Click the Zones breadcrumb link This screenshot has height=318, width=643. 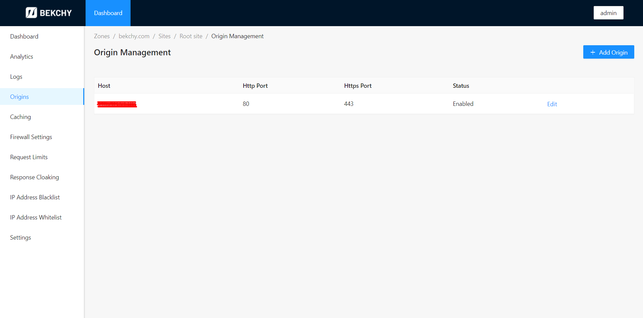(102, 36)
